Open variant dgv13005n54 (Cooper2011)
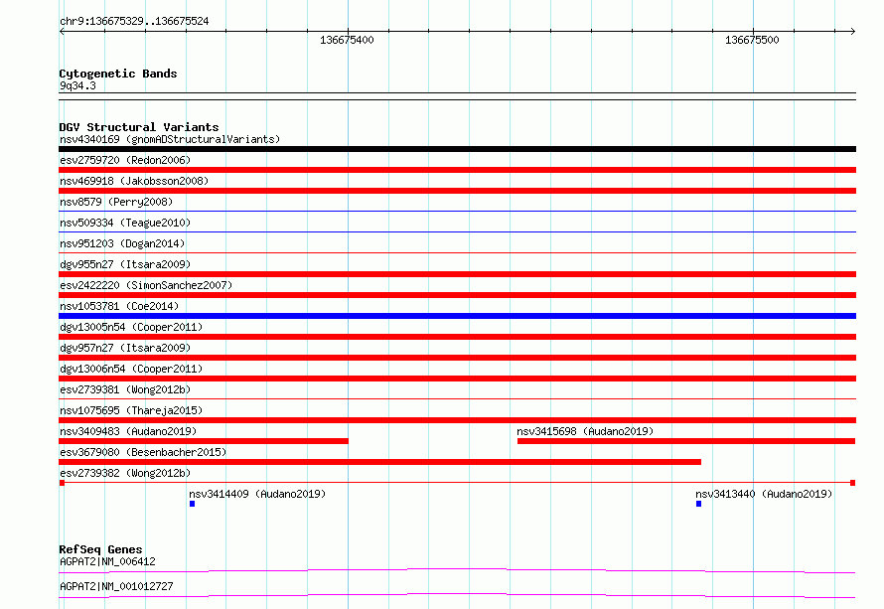 [x=131, y=327]
